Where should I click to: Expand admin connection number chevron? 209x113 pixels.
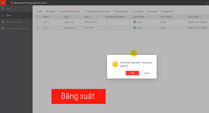pos(108,22)
